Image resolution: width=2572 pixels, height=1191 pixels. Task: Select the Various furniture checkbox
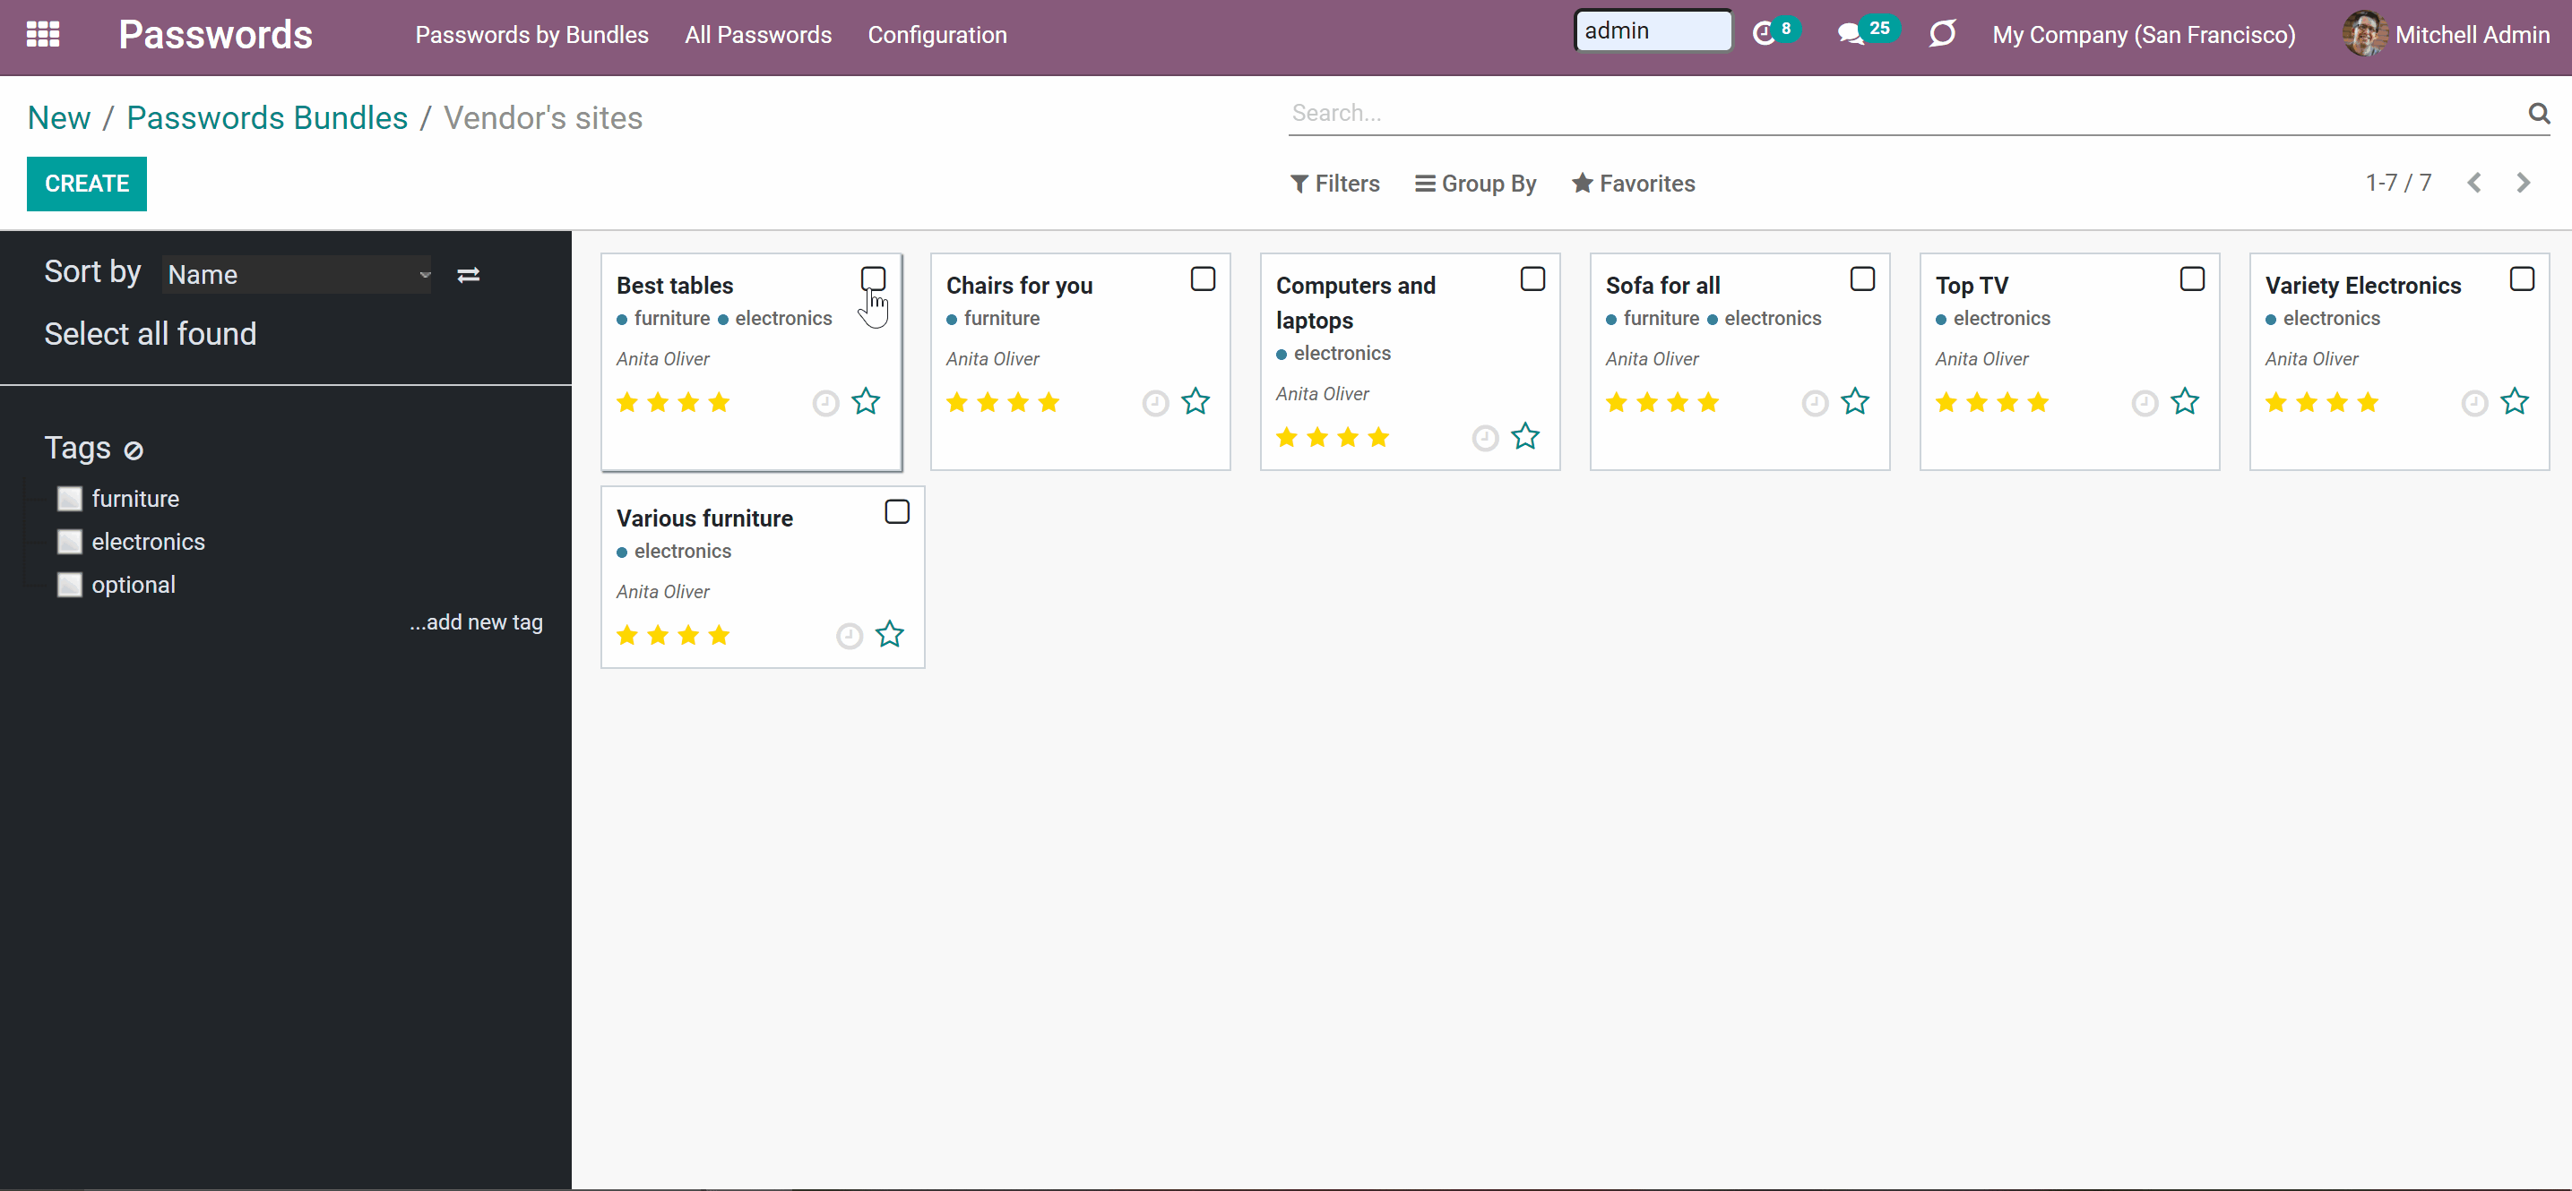[x=896, y=511]
